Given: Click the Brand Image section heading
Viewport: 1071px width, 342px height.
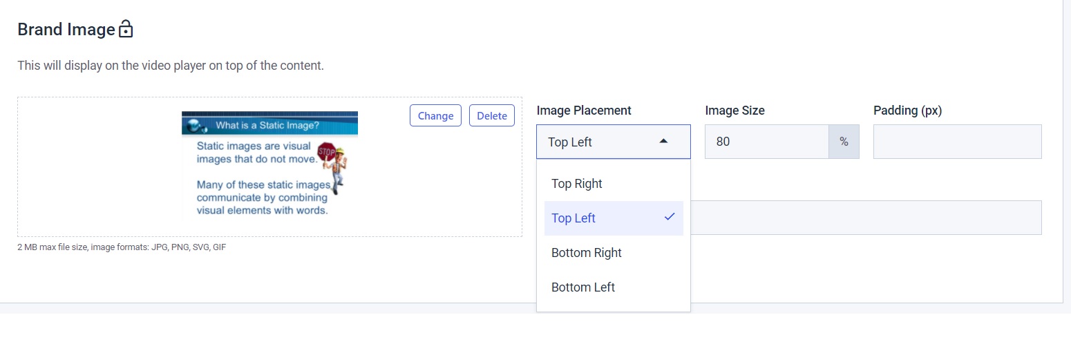Looking at the screenshot, I should click(x=66, y=30).
